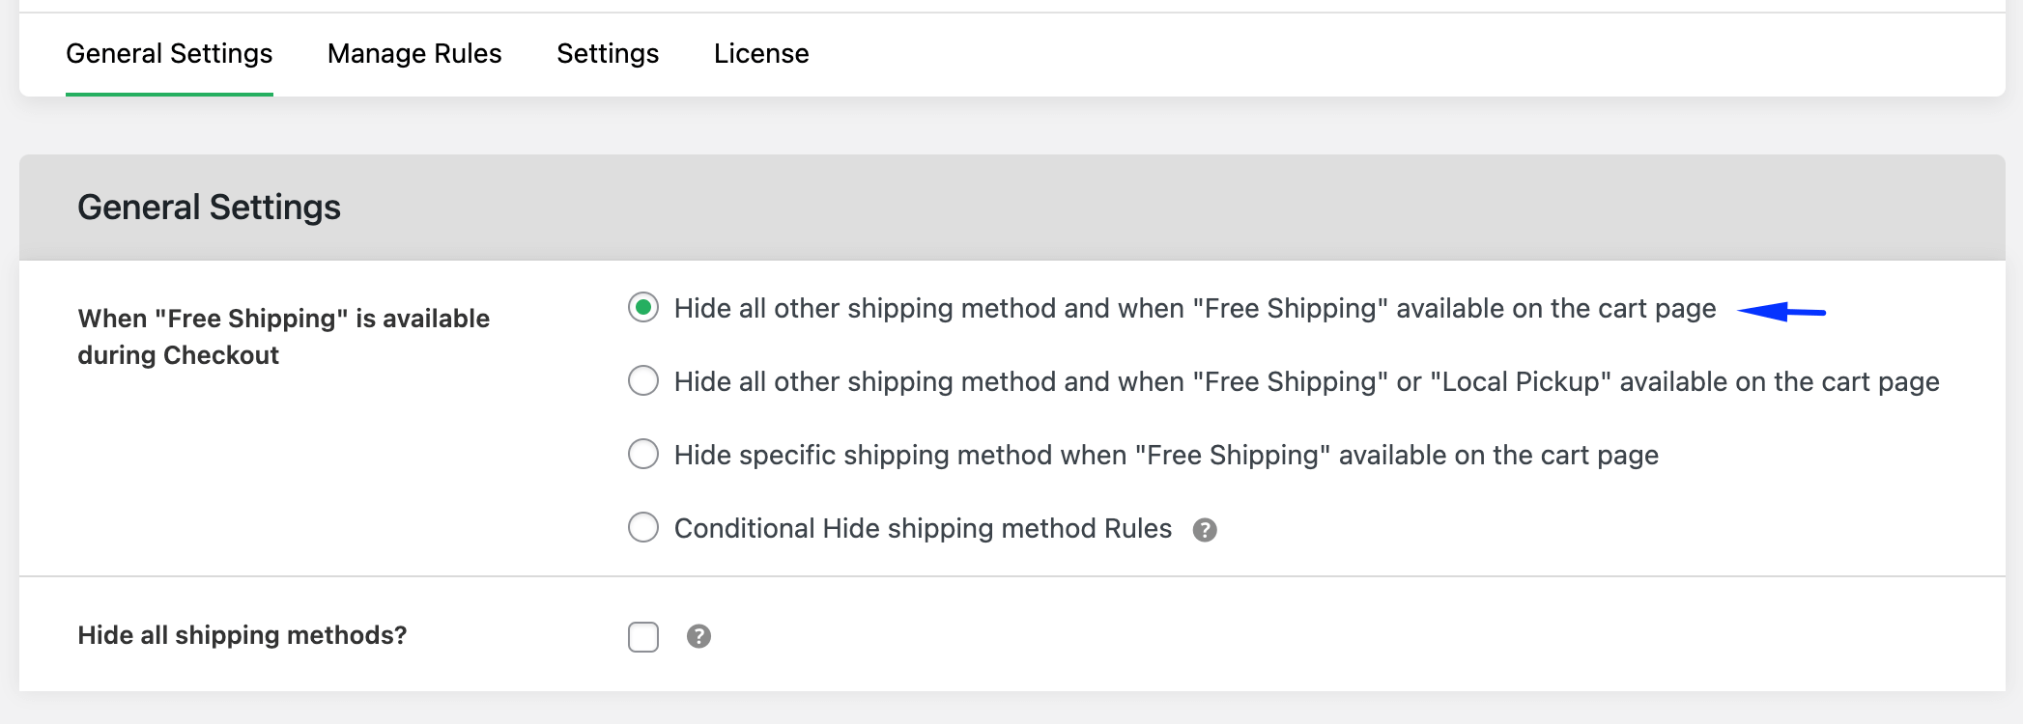Screen dimensions: 2023x724
Task: Click the Hide all shipping methods label
Action: point(242,635)
